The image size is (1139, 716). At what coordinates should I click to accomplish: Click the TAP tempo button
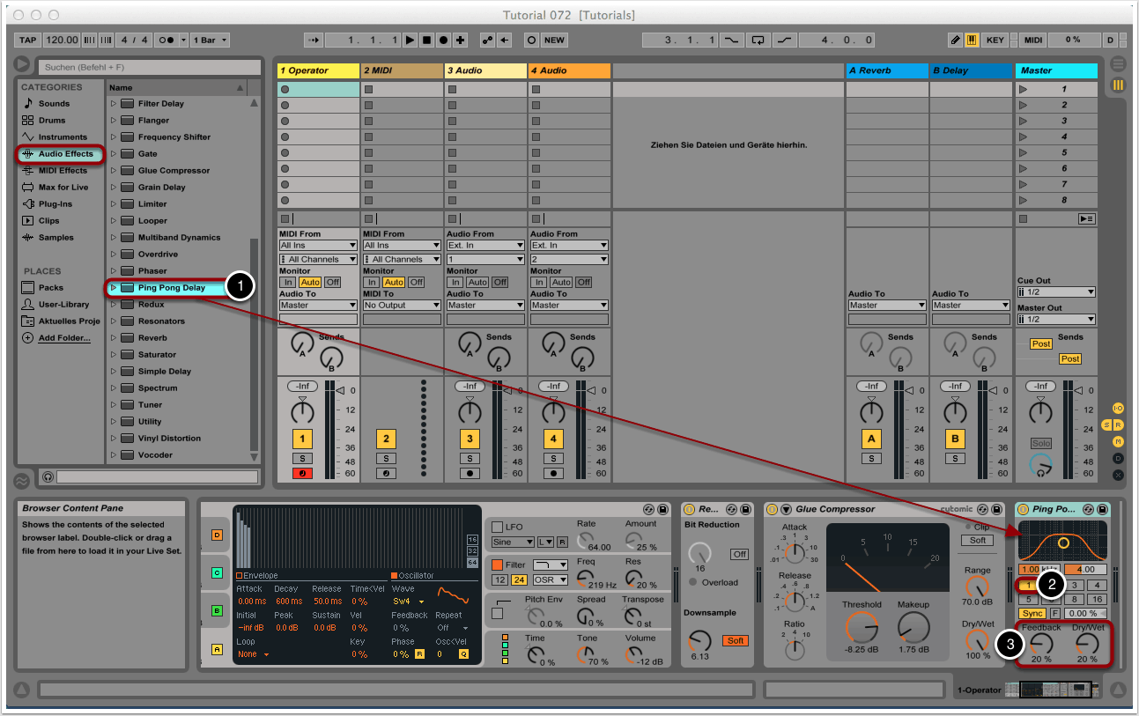(x=28, y=41)
